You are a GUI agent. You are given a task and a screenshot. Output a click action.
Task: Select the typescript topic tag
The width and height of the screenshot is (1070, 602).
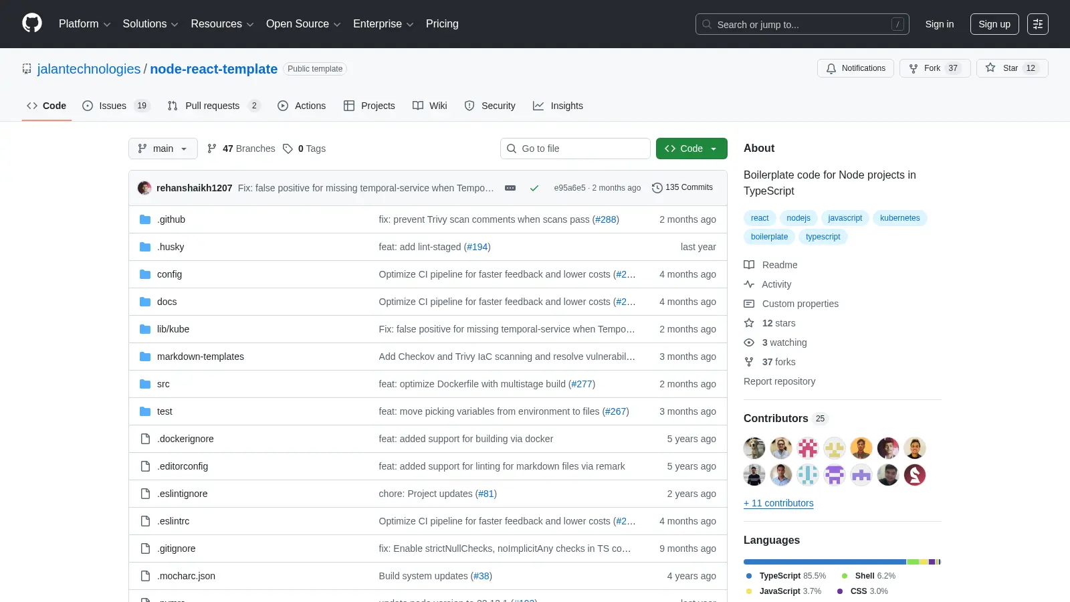click(x=823, y=237)
